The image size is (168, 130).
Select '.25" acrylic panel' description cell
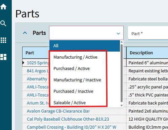tap(147, 87)
